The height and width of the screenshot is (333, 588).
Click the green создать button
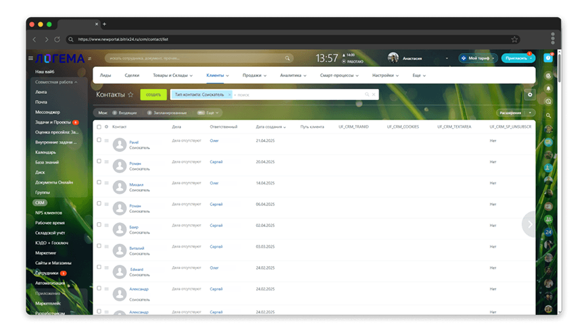153,95
